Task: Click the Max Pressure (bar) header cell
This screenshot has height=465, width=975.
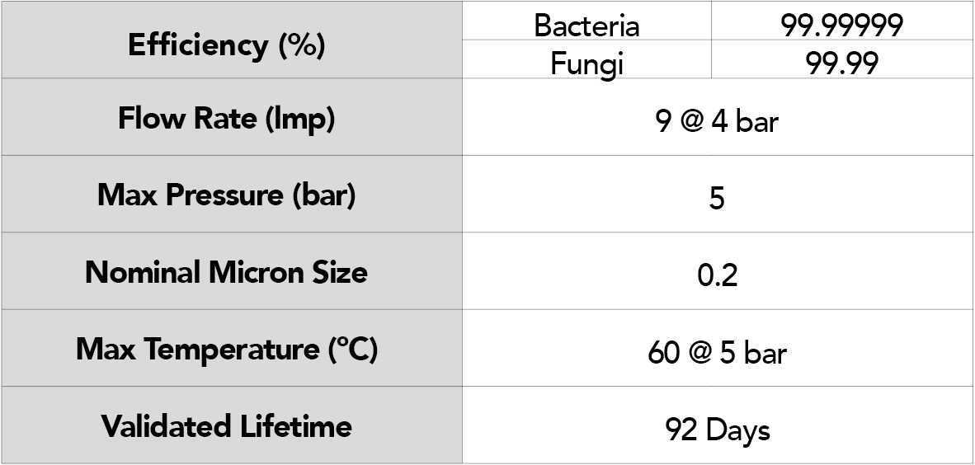Action: point(231,194)
